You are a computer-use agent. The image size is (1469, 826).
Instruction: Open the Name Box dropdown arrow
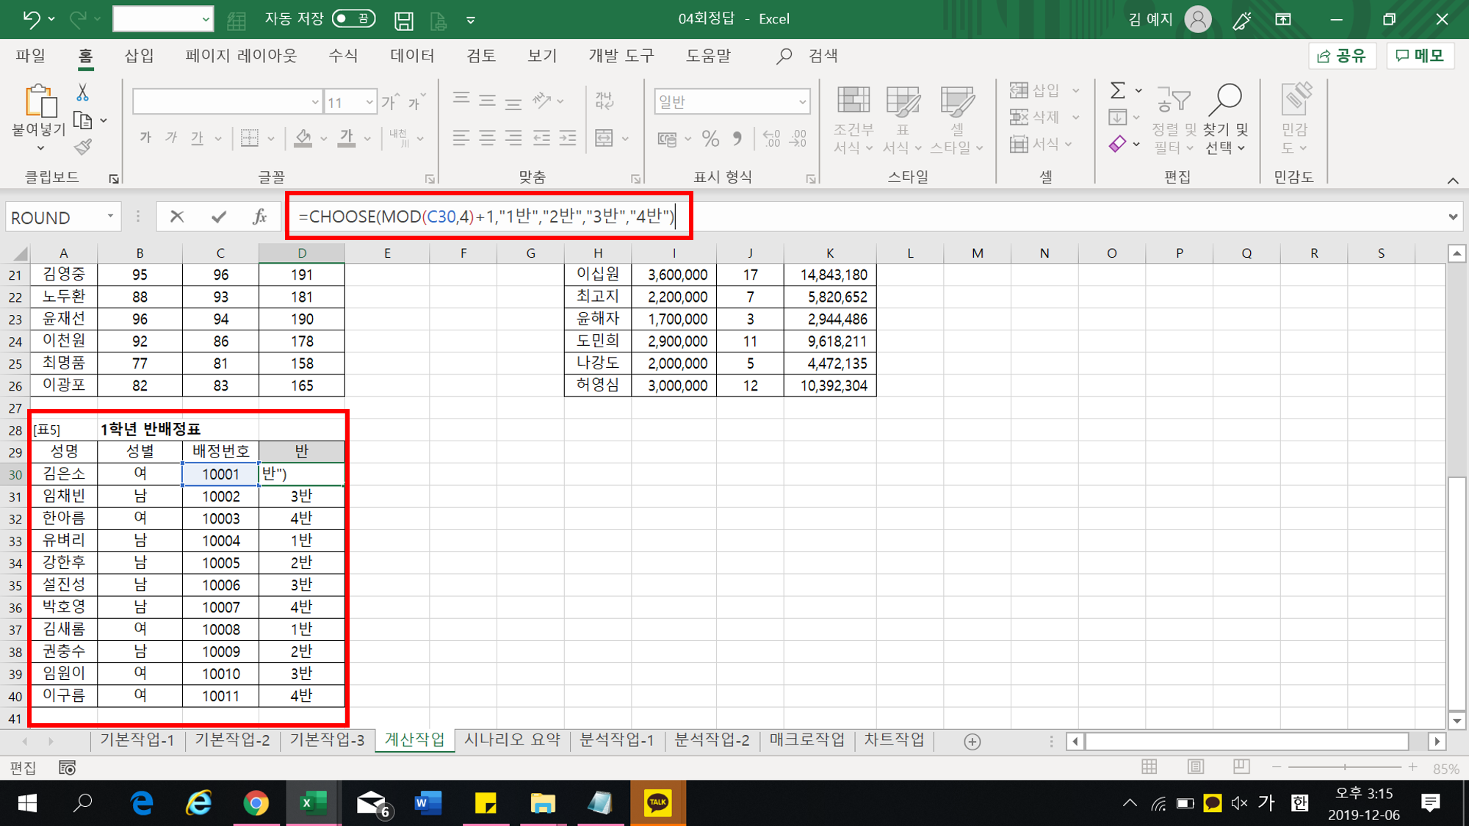(x=110, y=217)
